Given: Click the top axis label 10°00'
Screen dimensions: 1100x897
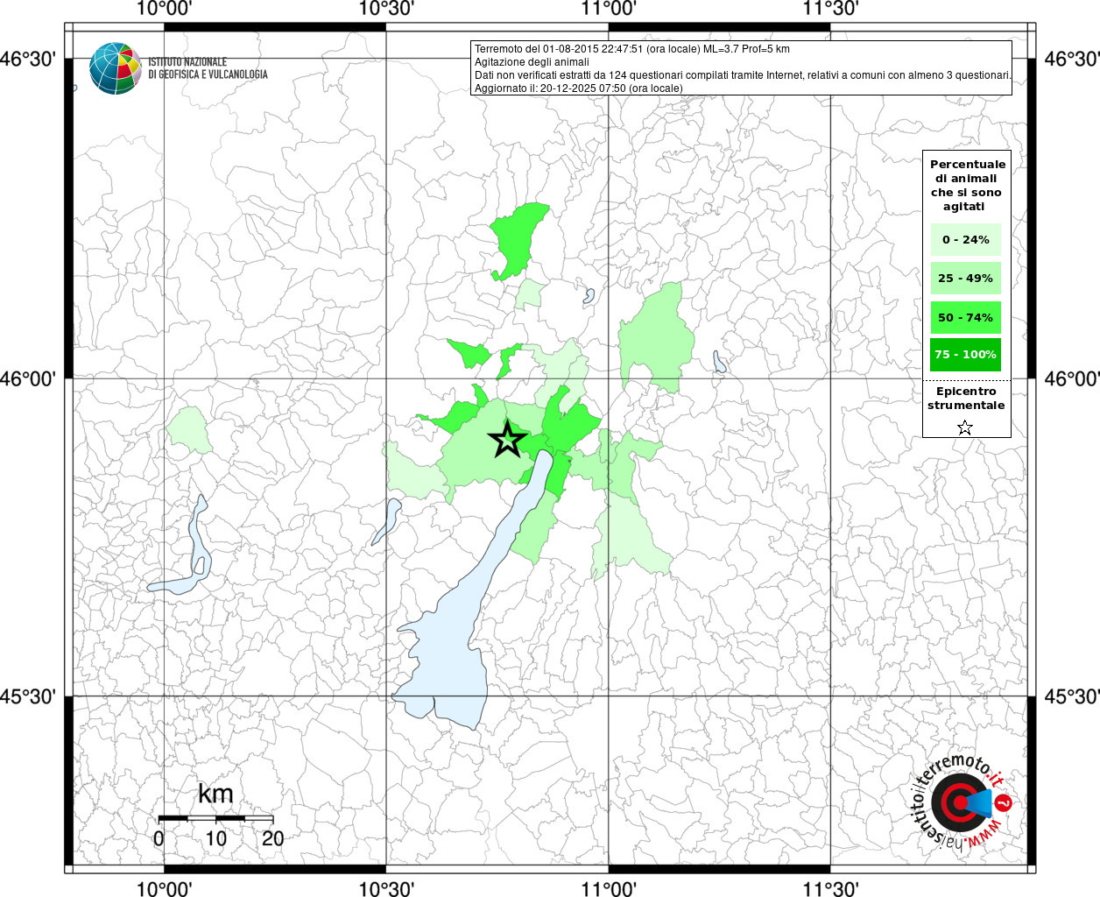Looking at the screenshot, I should coord(164,9).
